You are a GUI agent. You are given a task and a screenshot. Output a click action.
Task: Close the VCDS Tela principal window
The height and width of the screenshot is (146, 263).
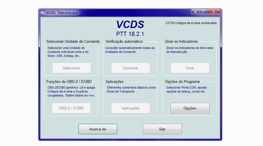pyautogui.click(x=214, y=11)
